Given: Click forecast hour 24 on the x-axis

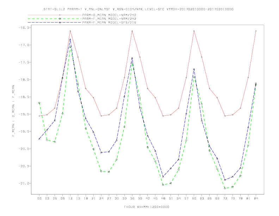Looking at the screenshot, I should tap(101, 198).
